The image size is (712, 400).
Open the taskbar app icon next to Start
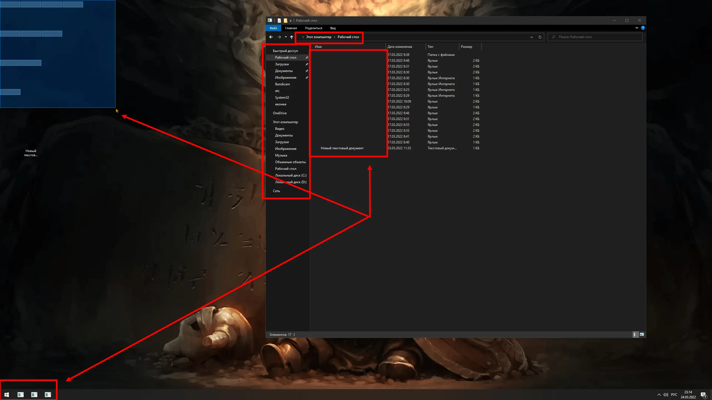21,394
